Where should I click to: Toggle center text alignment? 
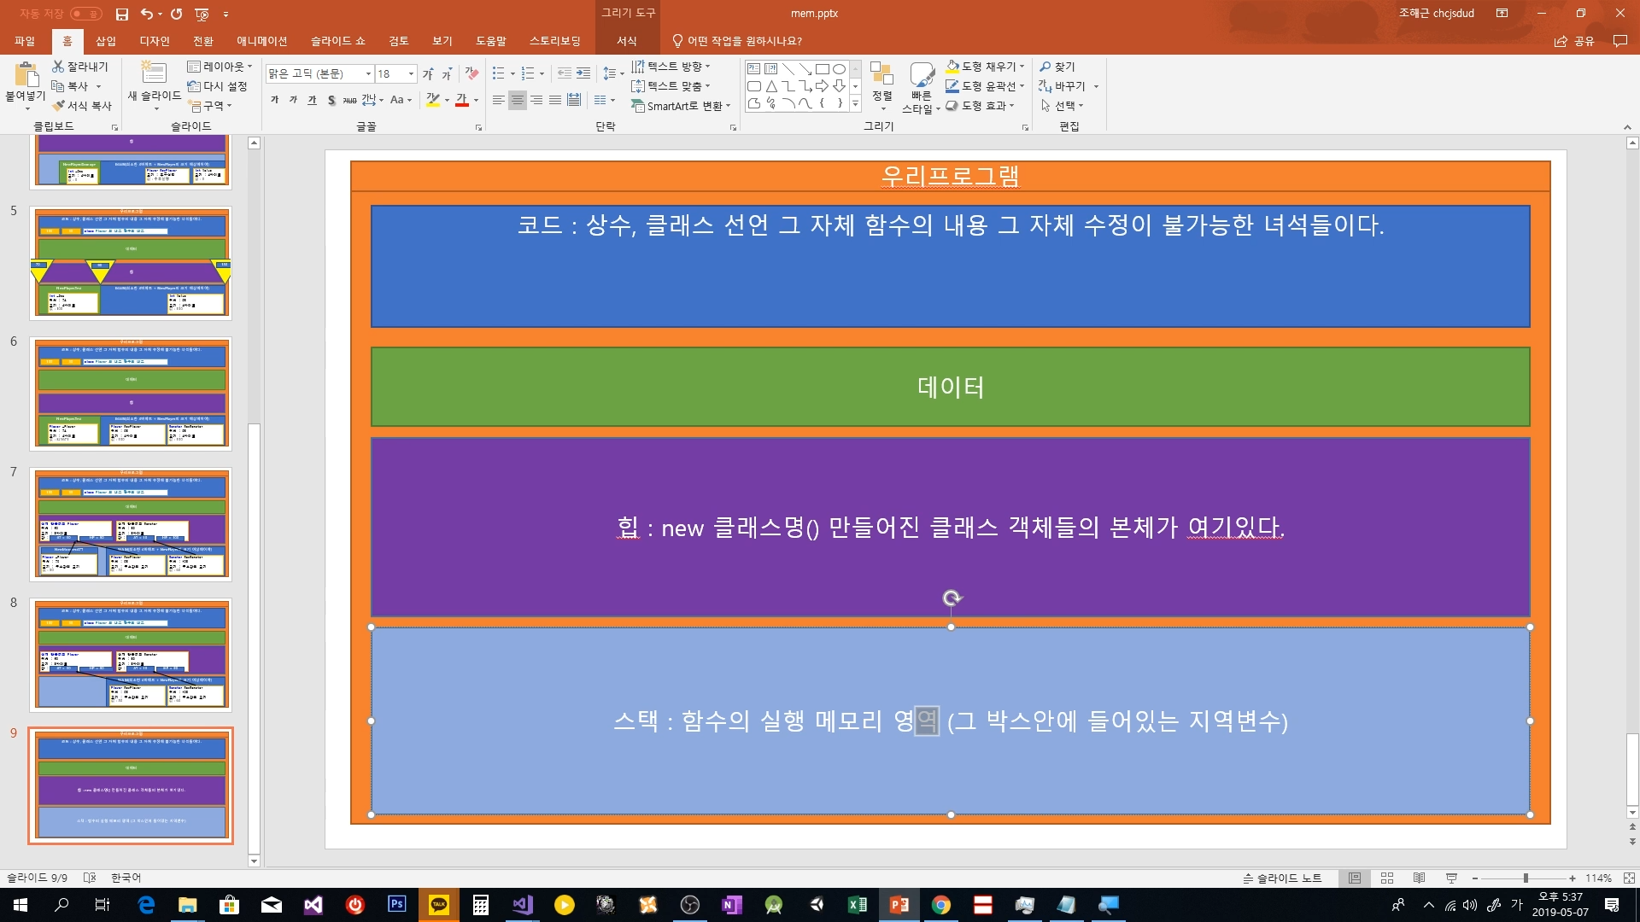tap(518, 101)
